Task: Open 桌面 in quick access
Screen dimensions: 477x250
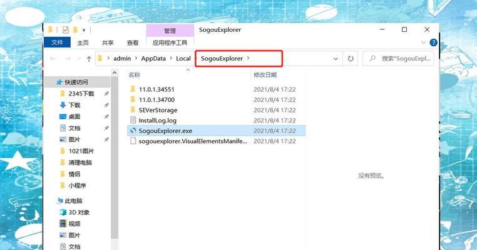Action: pyautogui.click(x=74, y=117)
